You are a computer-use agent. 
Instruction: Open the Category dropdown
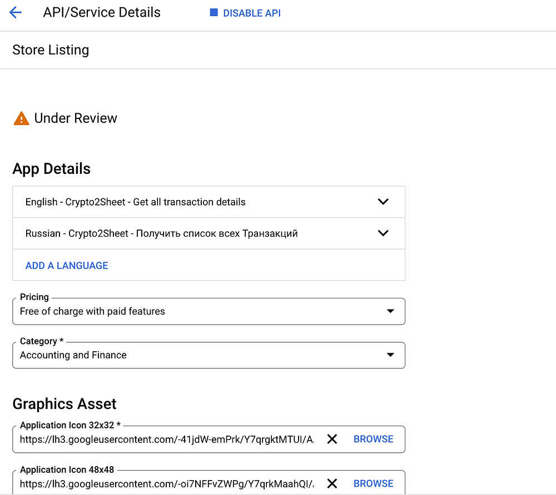click(390, 355)
